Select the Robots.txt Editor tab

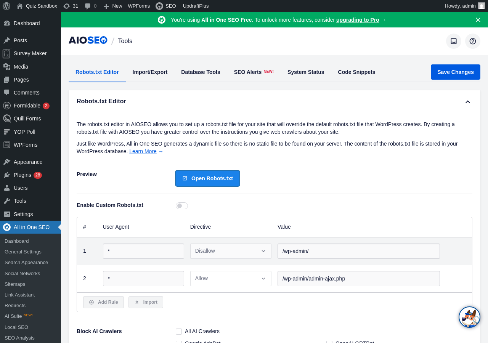(97, 72)
